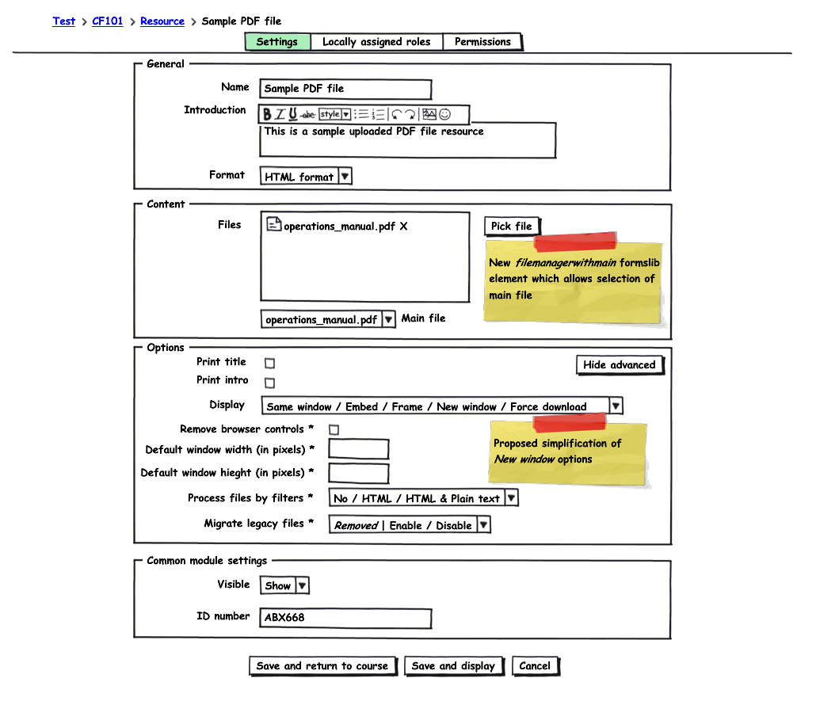Open the Format dropdown
This screenshot has height=701, width=816.
(x=306, y=176)
